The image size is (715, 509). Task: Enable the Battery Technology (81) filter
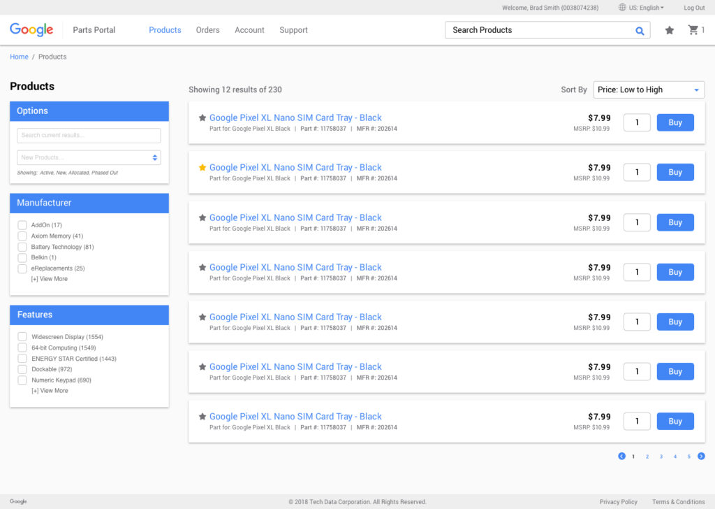pyautogui.click(x=22, y=247)
